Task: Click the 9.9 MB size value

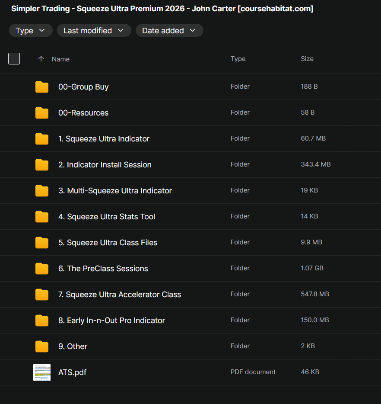Action: coord(311,242)
